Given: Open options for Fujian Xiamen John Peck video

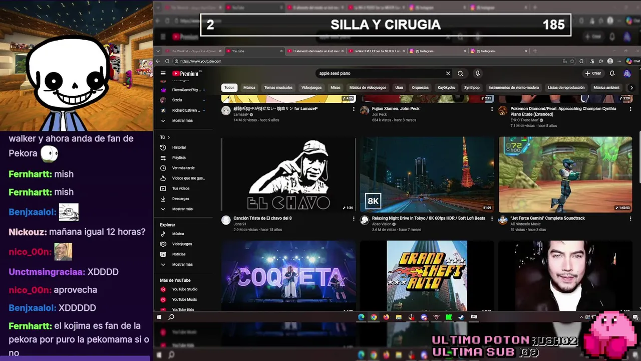Looking at the screenshot, I should [492, 109].
